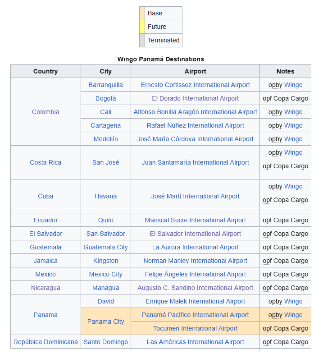Viewport: 323px width, 354px height.
Task: Click Wingo link in Barranquilla row
Action: (293, 85)
